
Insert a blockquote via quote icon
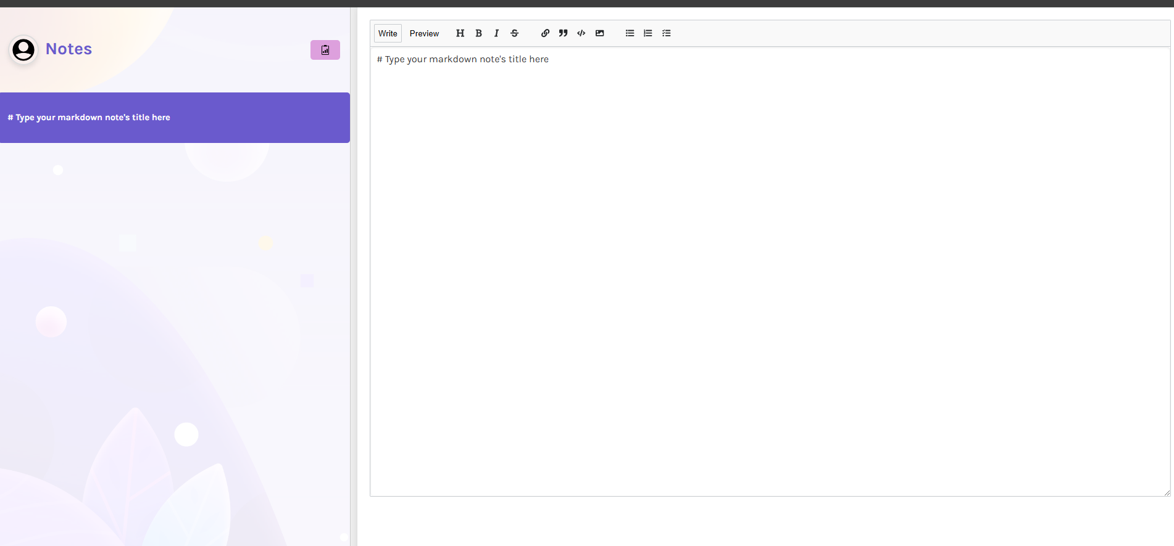click(x=563, y=33)
